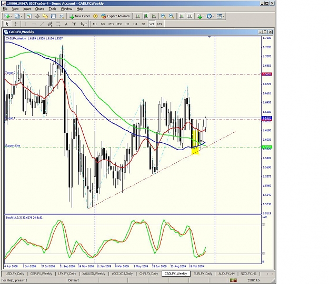Screen dimensions: 329x284
Task: Open the Help menu
Action: tap(79, 9)
